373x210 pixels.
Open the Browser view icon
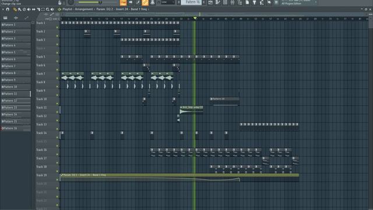click(240, 2)
